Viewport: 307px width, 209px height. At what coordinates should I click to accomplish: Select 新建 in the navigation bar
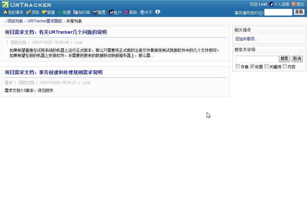coord(51,13)
